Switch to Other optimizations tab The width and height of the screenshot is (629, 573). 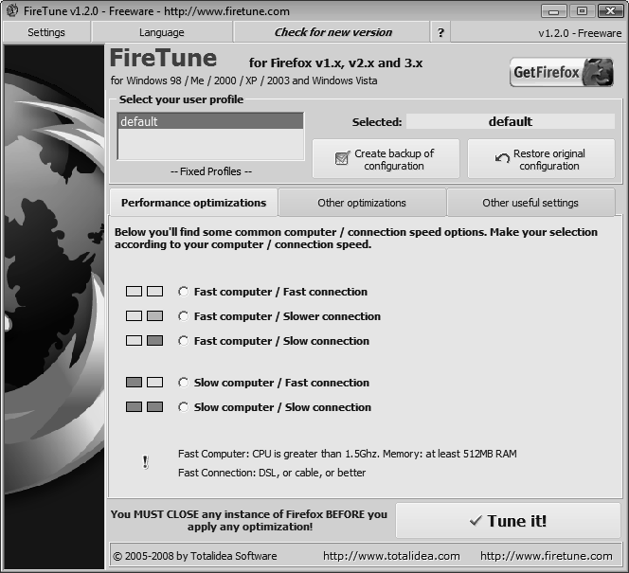362,203
